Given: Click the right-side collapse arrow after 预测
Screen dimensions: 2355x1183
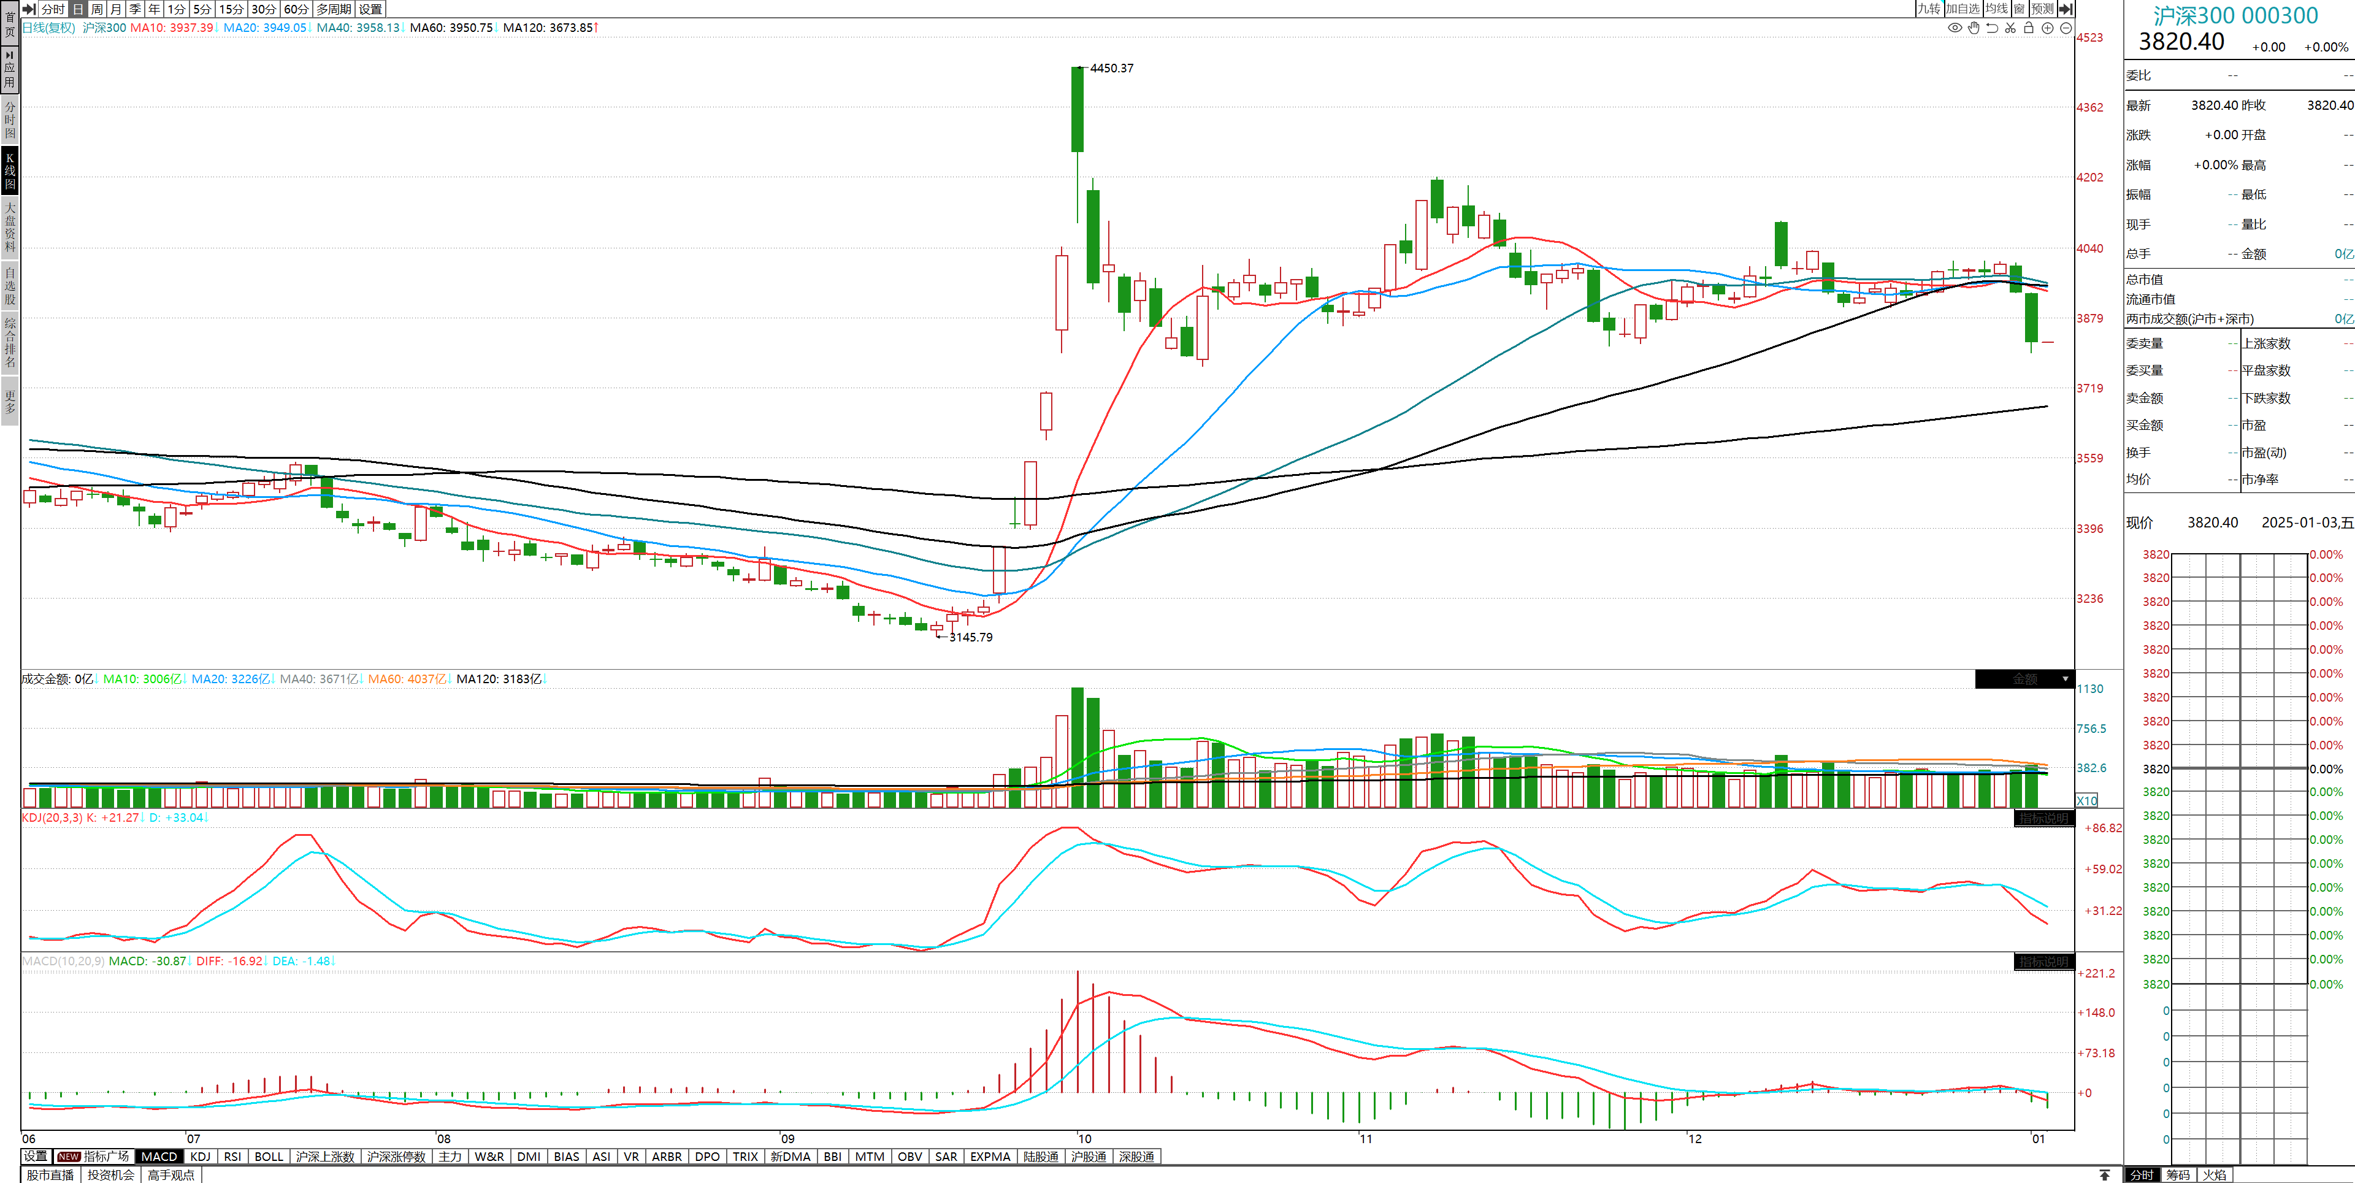Looking at the screenshot, I should point(2065,9).
